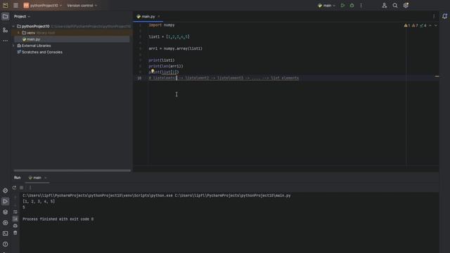This screenshot has height=253, width=450.
Task: Close the main.py editor tab
Action: click(159, 16)
